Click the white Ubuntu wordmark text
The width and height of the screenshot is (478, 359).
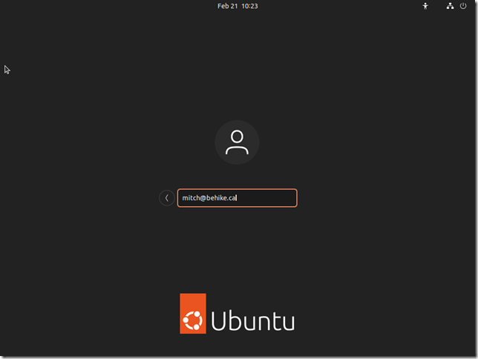click(x=253, y=321)
